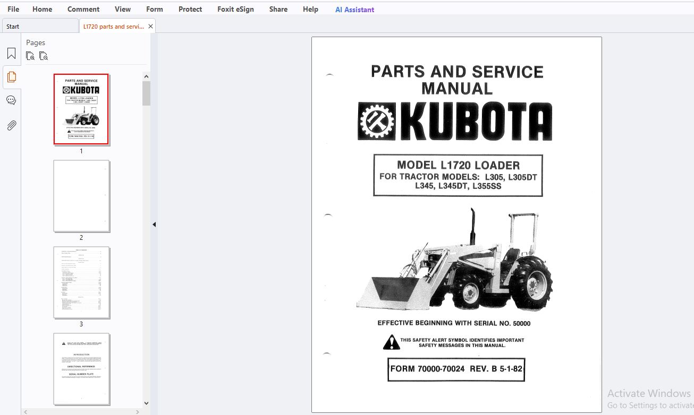Click horizontal scrollbar right arrow in Pages panel
The width and height of the screenshot is (694, 415).
coord(138,412)
